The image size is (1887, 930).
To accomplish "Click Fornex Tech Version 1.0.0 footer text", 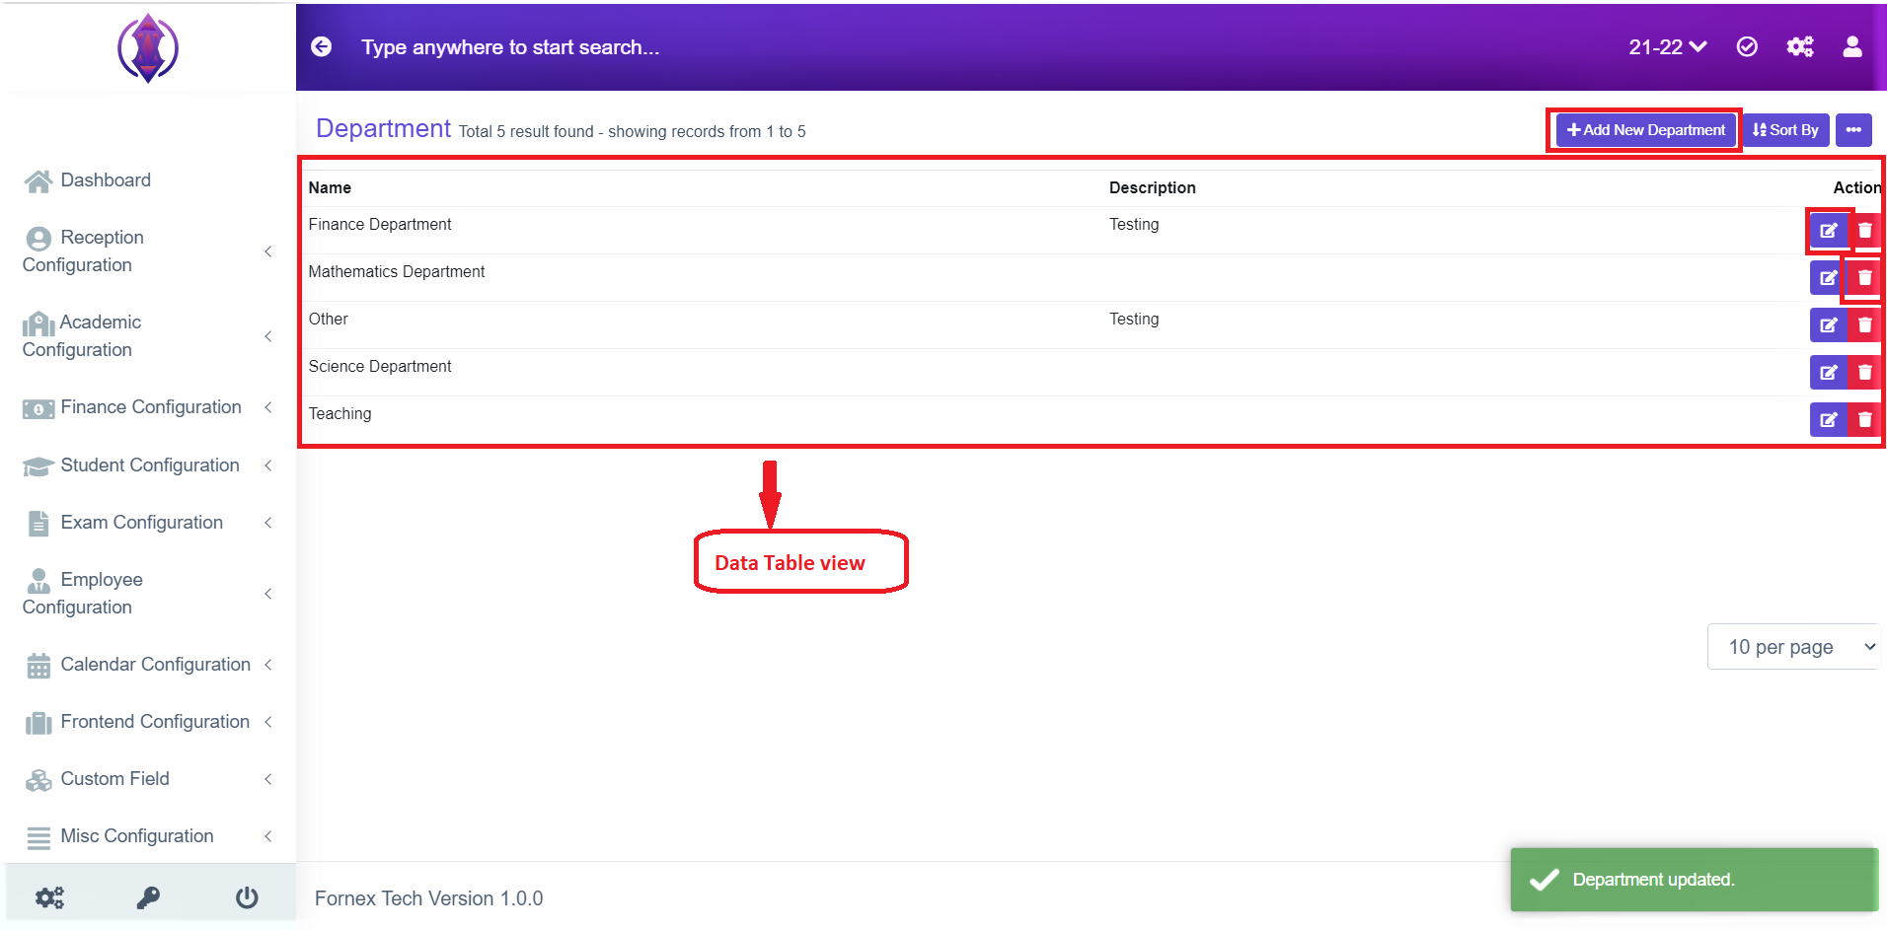I will click(x=428, y=898).
